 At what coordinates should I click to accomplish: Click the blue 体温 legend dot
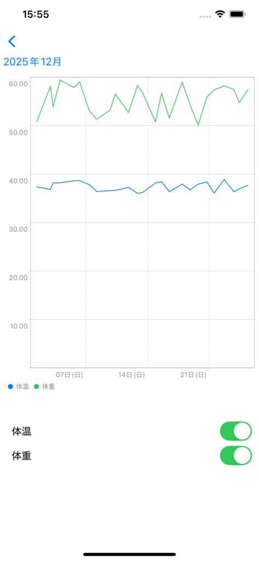pyautogui.click(x=10, y=386)
